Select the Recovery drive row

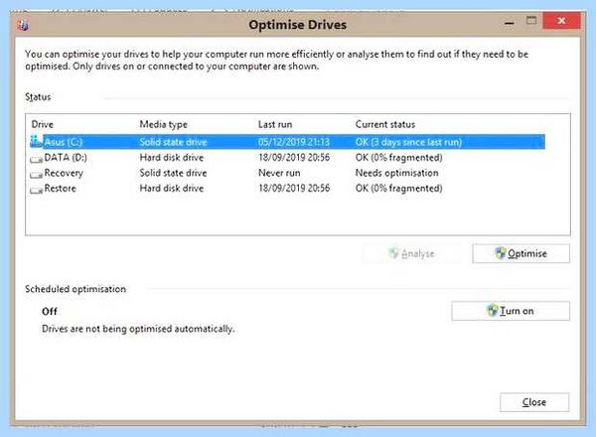click(x=287, y=173)
